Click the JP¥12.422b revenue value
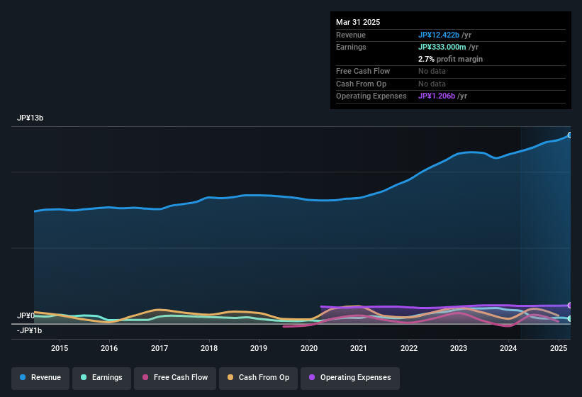 (x=439, y=35)
